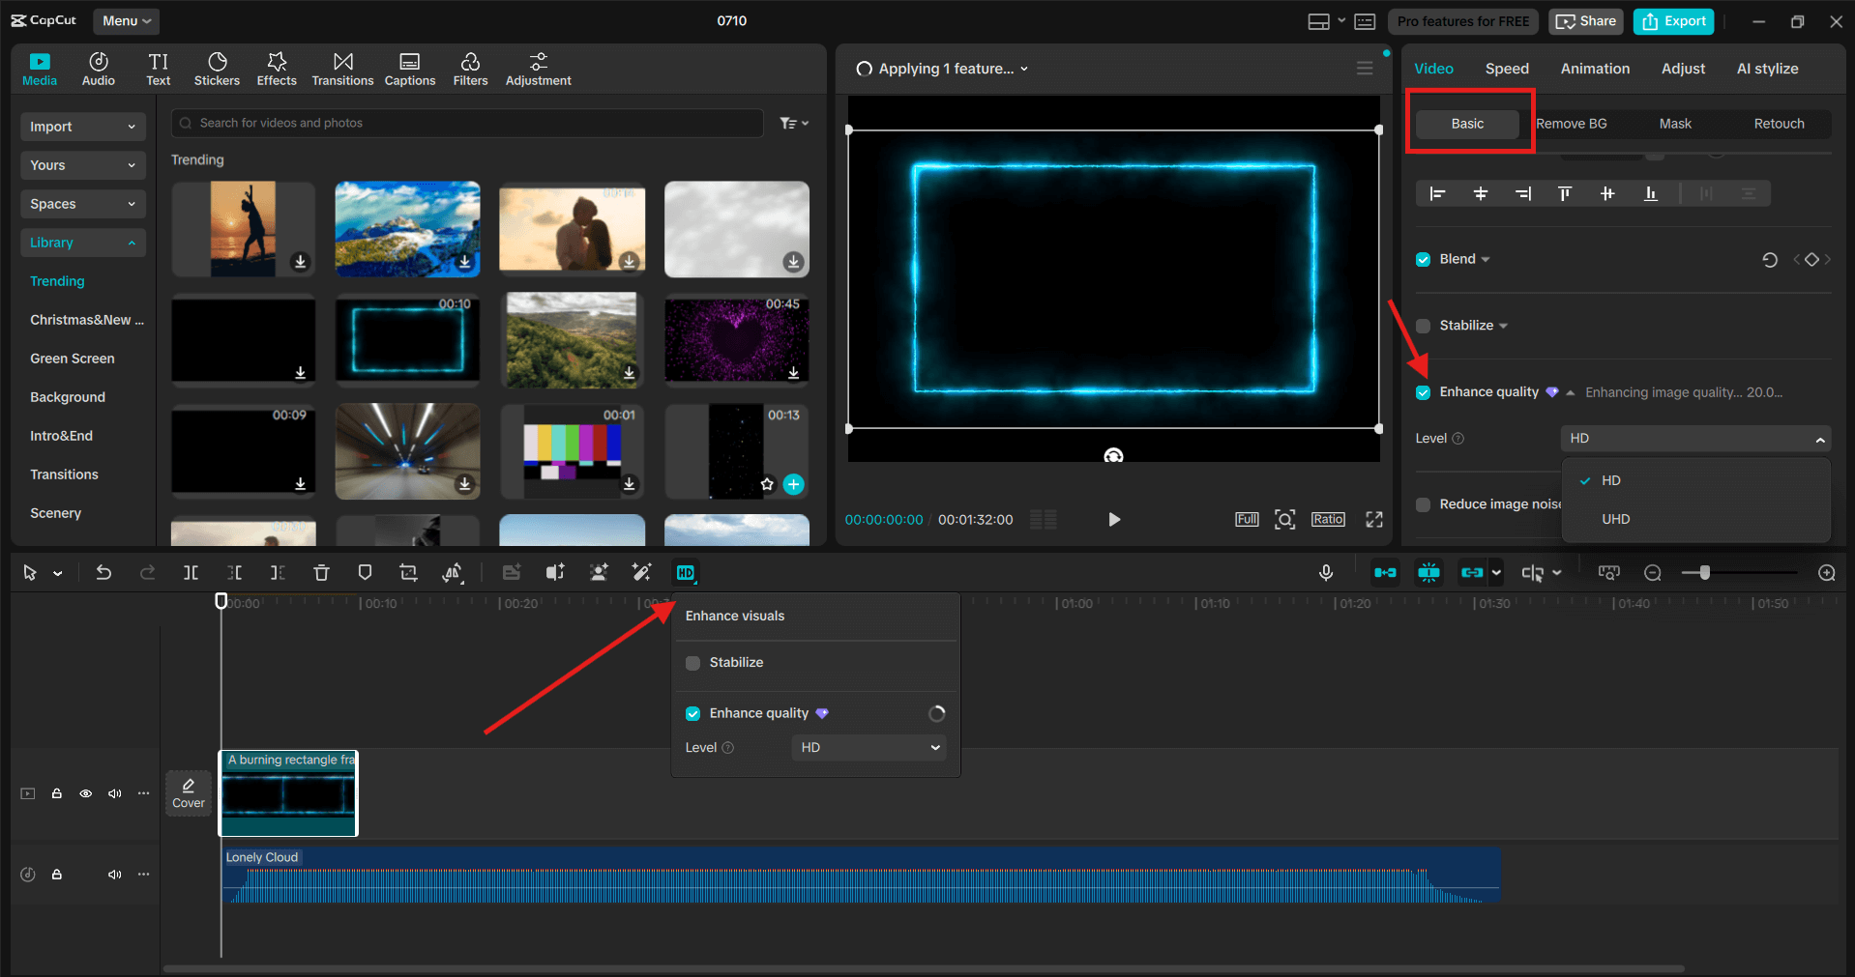
Task: Uncheck Enhance quality in the Video panel
Action: (x=1423, y=392)
